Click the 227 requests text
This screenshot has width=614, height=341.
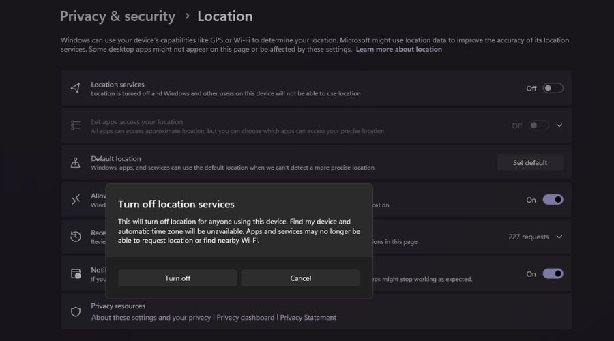[528, 237]
